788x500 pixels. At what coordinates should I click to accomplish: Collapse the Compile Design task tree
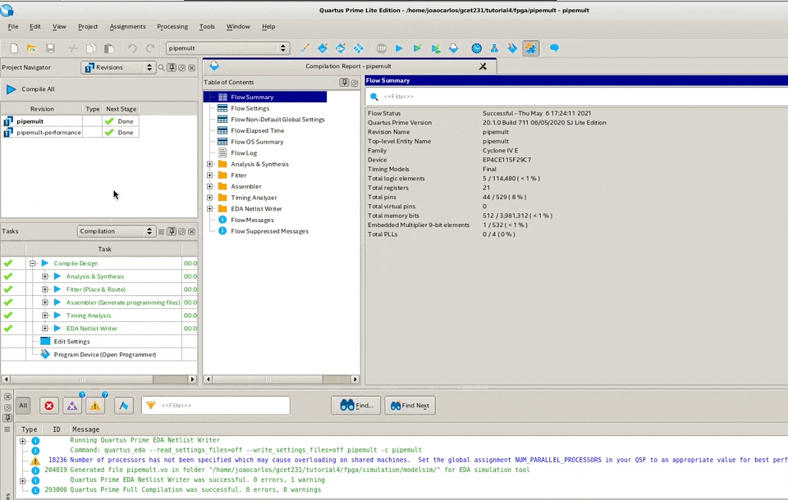tap(33, 263)
